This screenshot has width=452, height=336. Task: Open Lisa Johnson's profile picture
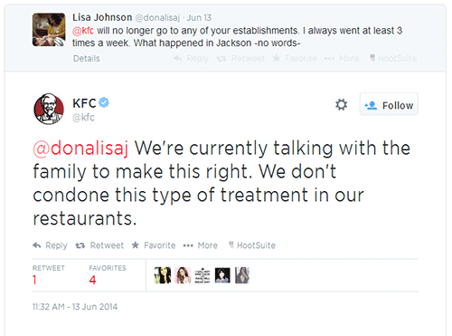[49, 30]
